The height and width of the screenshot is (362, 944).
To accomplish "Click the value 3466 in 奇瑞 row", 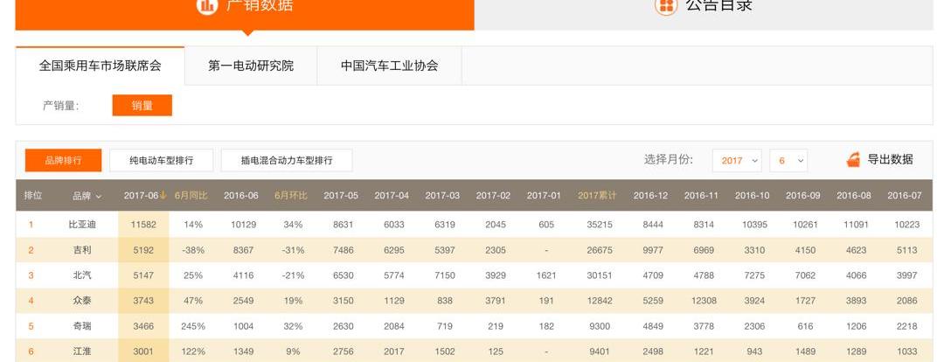I will coord(143,326).
